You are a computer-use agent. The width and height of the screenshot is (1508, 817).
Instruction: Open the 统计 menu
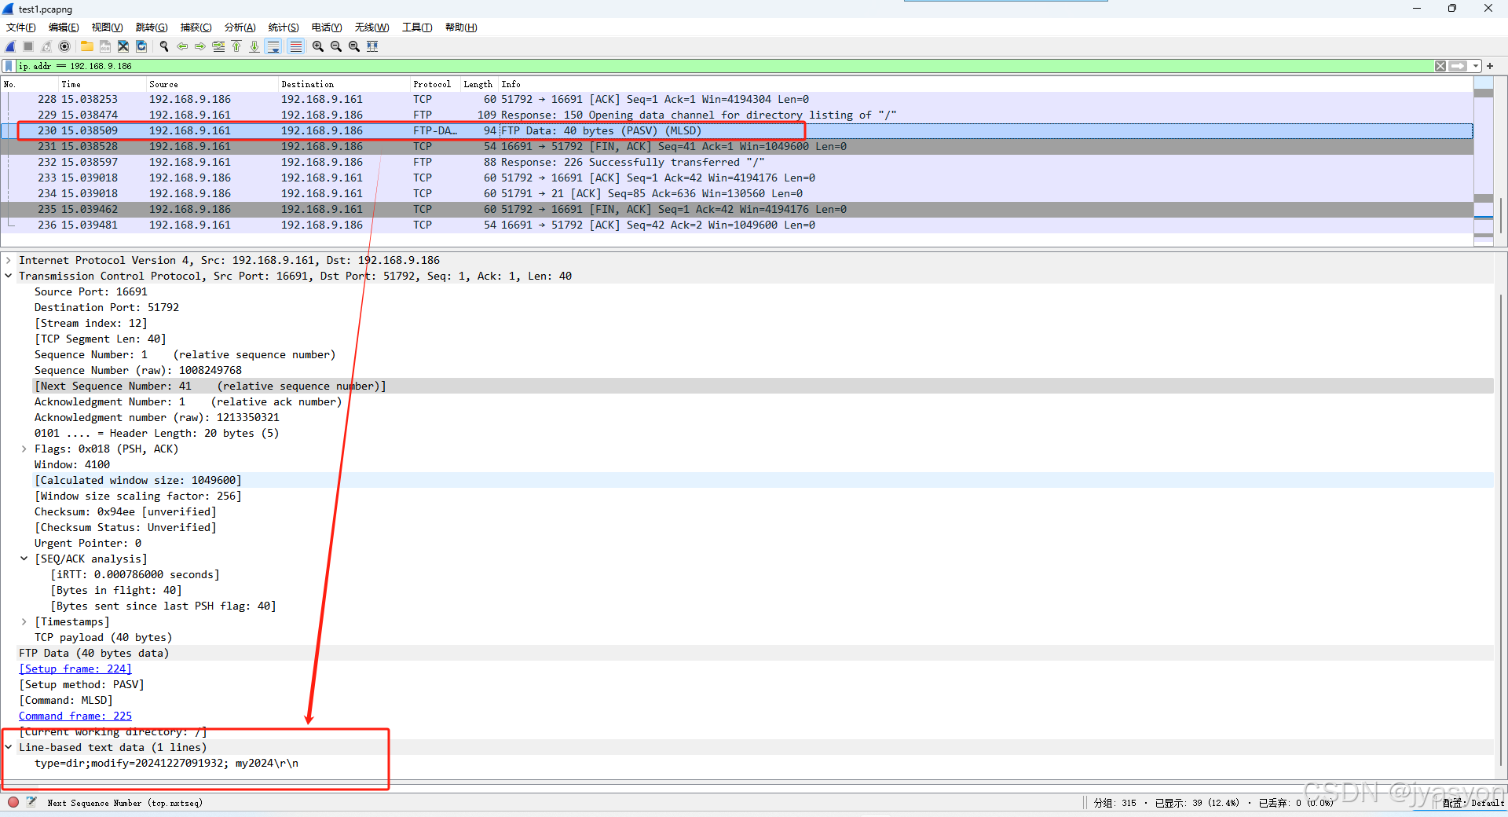pos(283,27)
